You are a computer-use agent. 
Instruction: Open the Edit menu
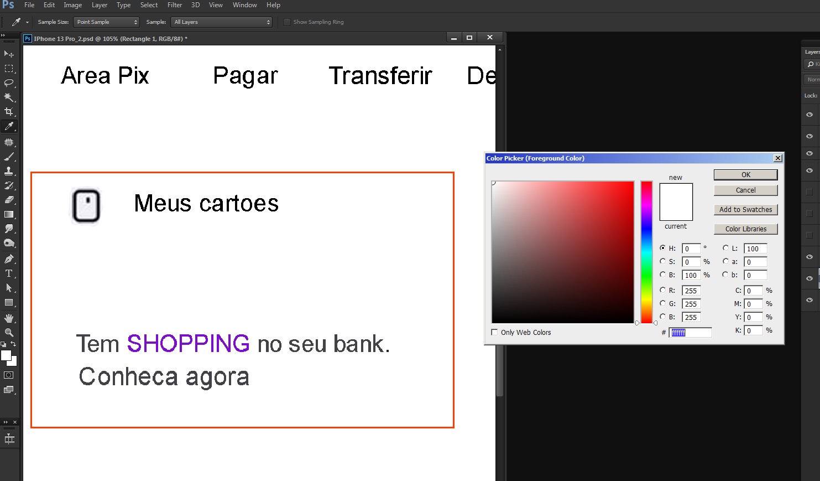click(x=49, y=5)
